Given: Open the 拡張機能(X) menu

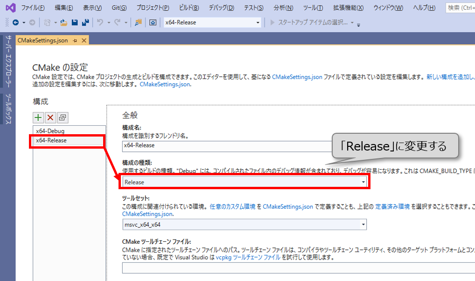Looking at the screenshot, I should [349, 7].
